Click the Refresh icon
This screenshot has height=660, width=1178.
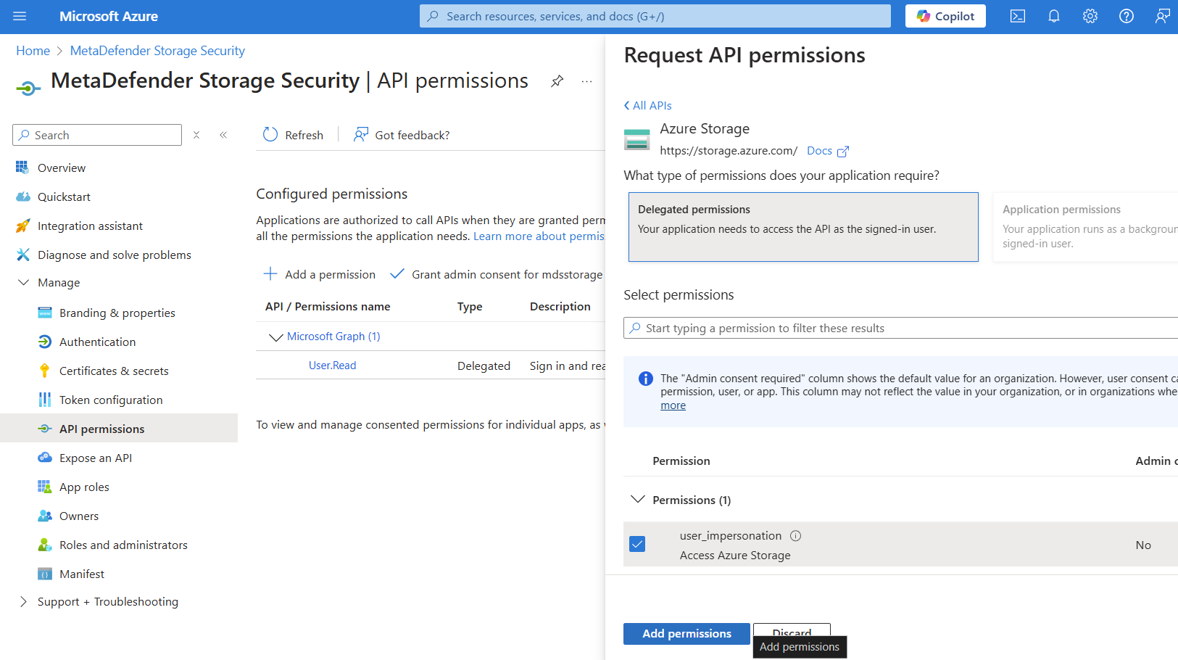pos(270,135)
